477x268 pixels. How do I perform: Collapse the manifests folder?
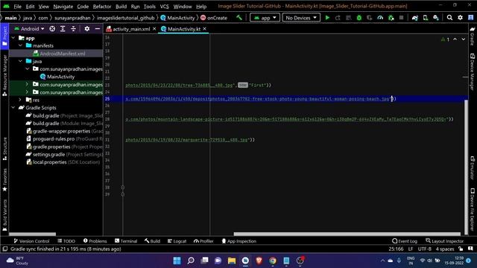[x=20, y=45]
